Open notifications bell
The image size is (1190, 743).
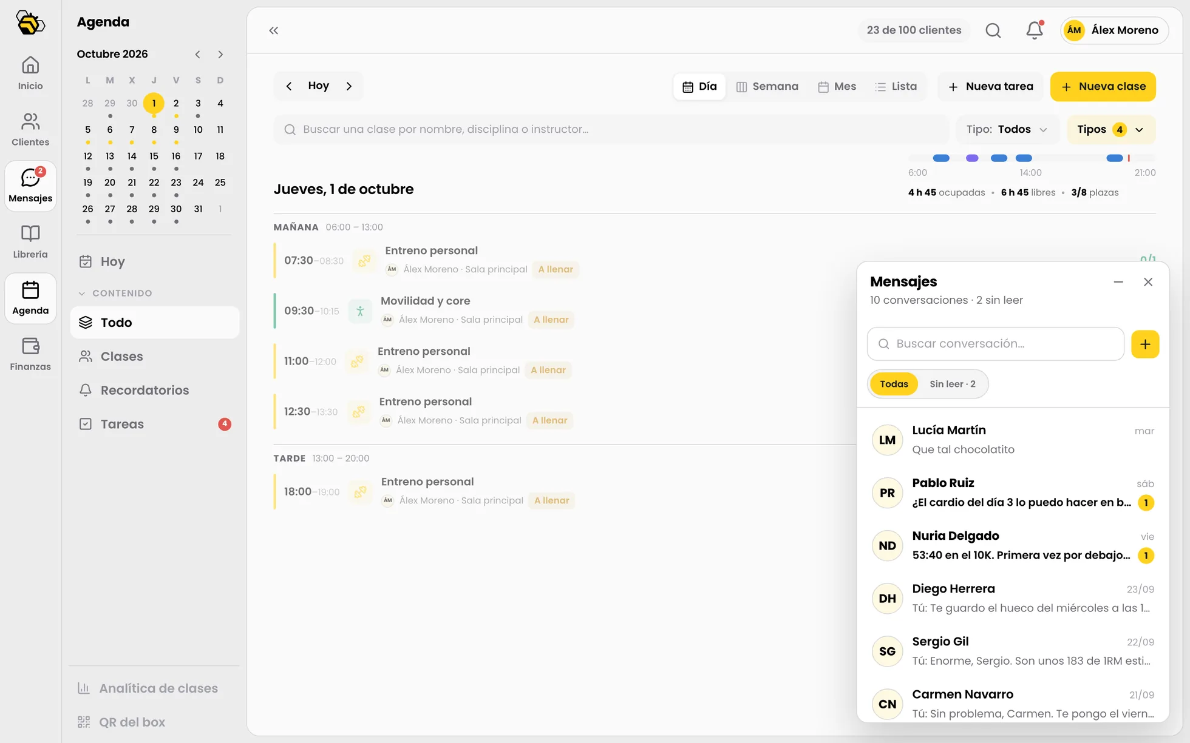tap(1035, 30)
